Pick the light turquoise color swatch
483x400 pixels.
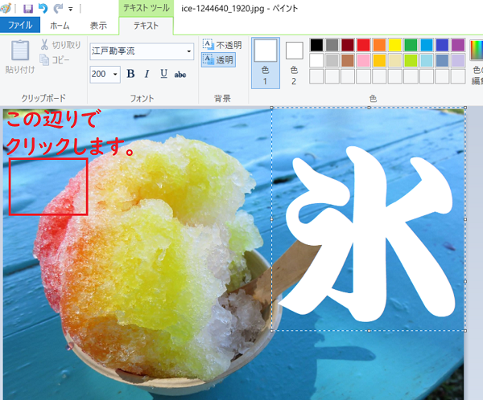point(427,60)
